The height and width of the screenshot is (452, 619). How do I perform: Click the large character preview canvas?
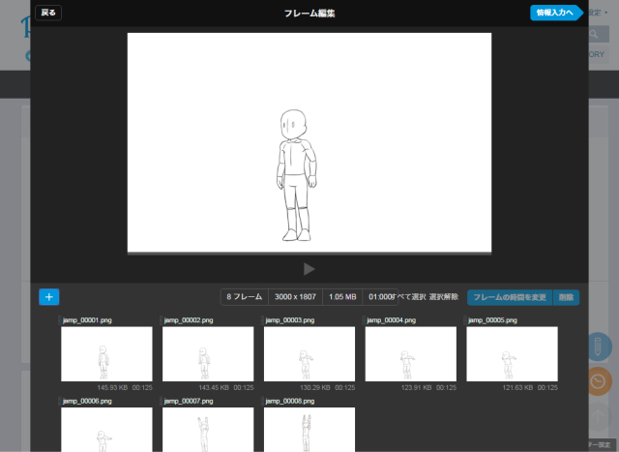tap(309, 142)
